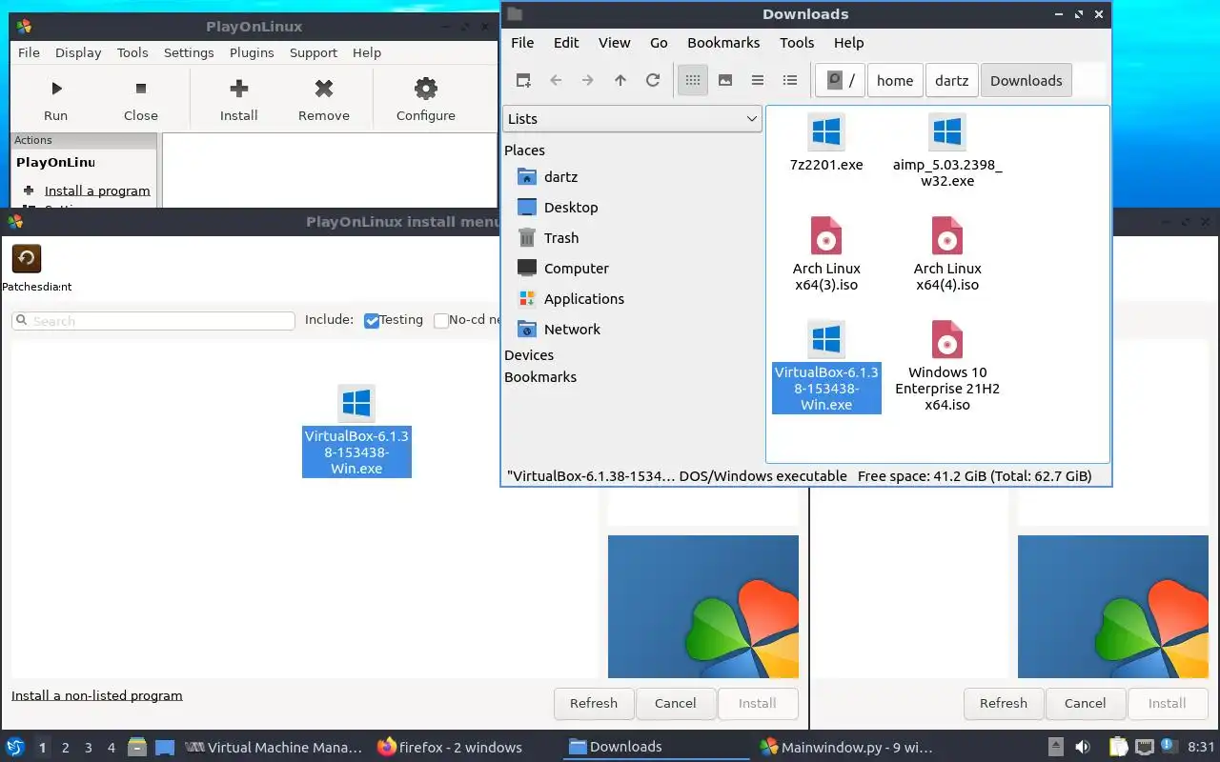This screenshot has height=762, width=1220.
Task: Open the system application menu in taskbar
Action: point(15,747)
